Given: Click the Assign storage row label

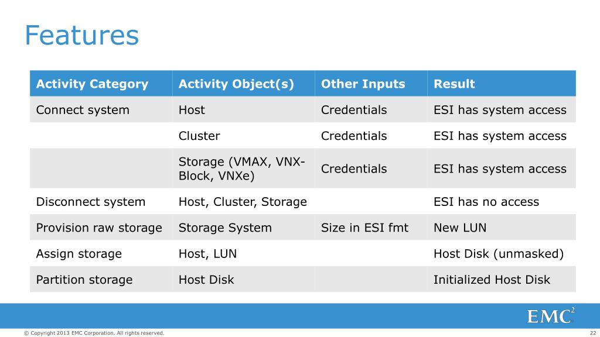Looking at the screenshot, I should tap(79, 254).
